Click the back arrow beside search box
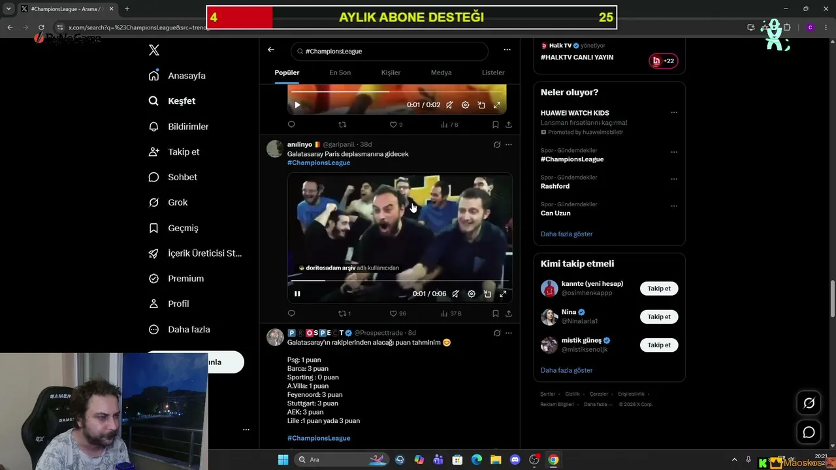The width and height of the screenshot is (836, 470). click(x=271, y=50)
